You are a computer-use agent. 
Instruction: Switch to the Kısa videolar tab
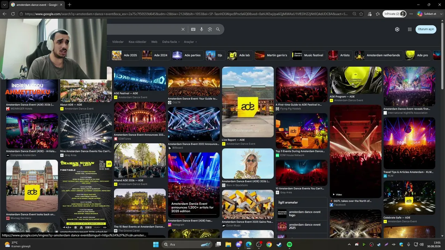click(137, 42)
